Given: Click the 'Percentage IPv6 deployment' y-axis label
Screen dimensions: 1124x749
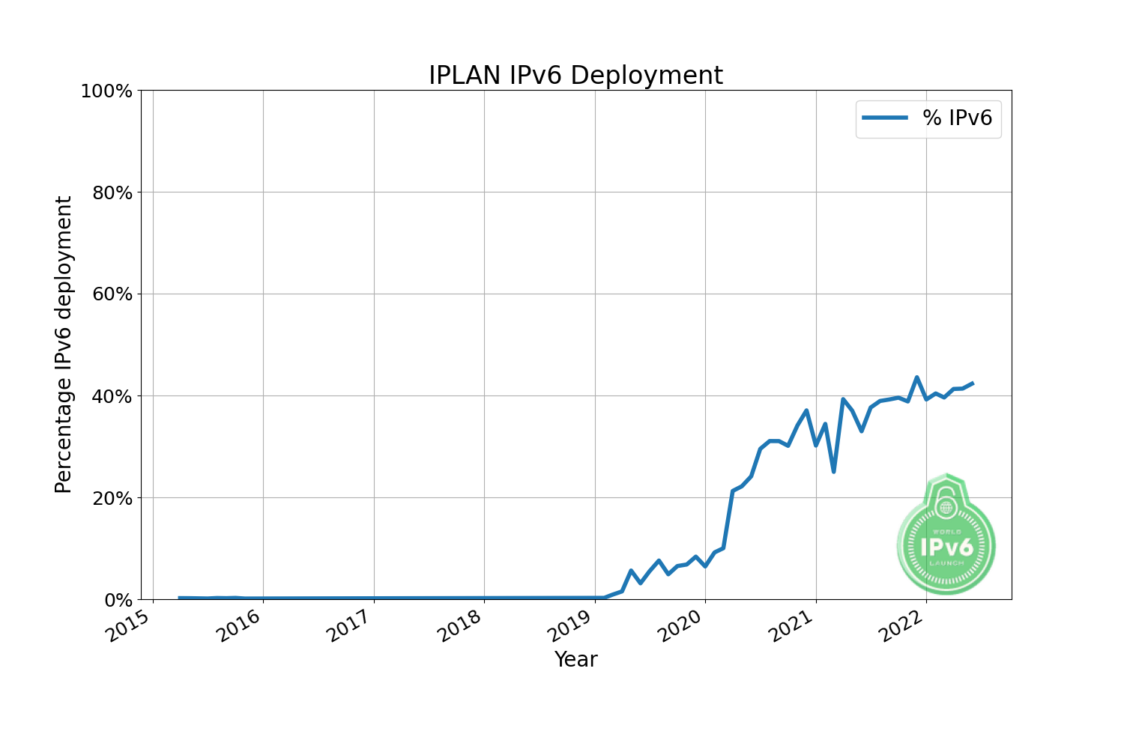Looking at the screenshot, I should [x=64, y=345].
